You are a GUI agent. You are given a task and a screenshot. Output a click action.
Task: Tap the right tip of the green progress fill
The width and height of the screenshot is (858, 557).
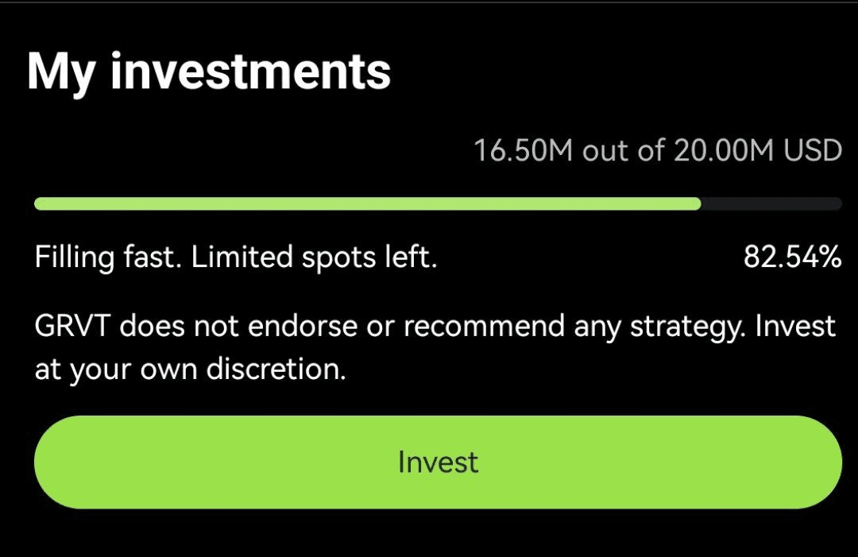coord(696,204)
